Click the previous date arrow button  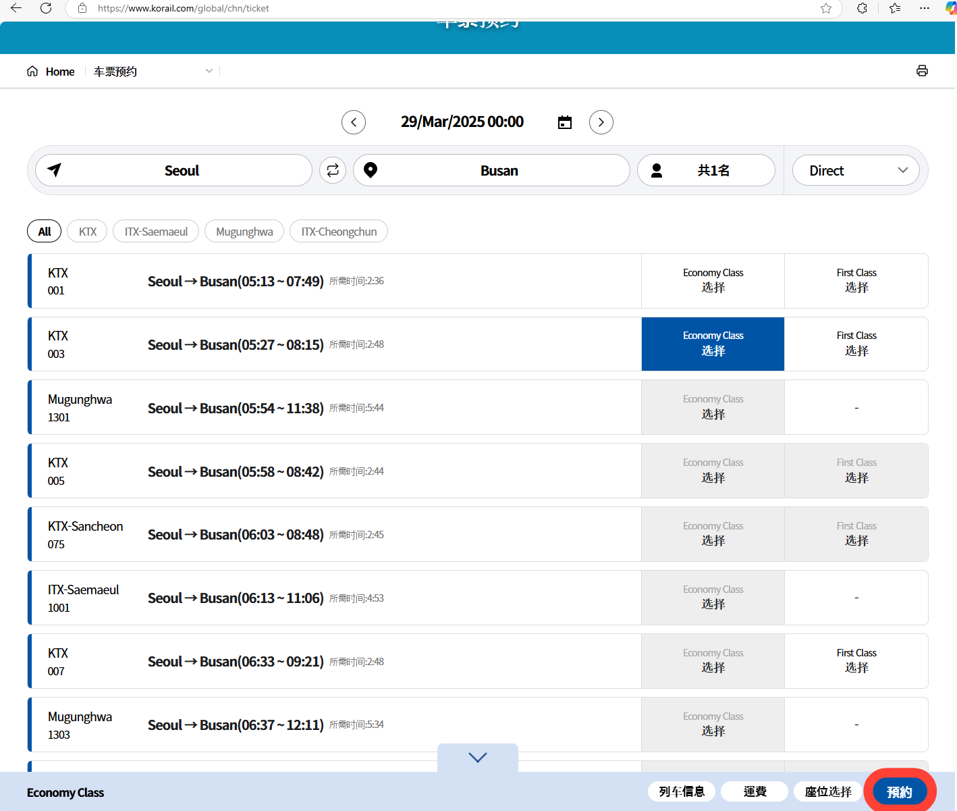pos(354,122)
